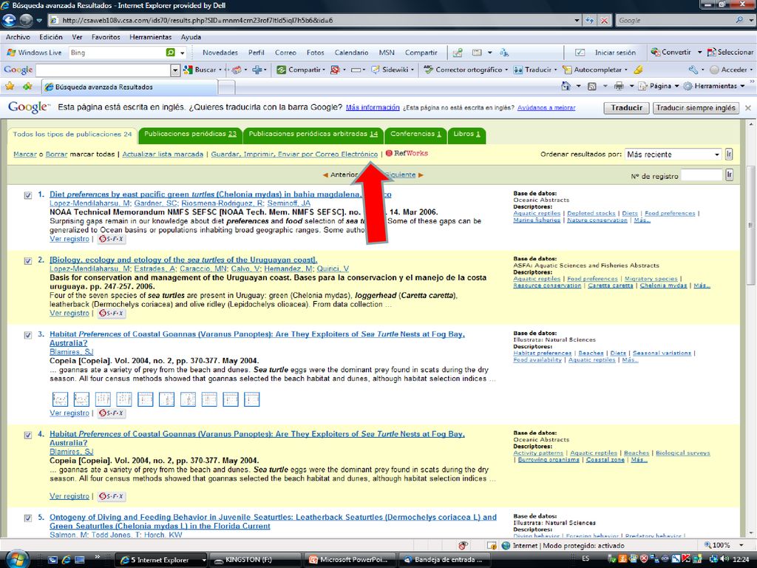Click Add to Favorites star icon
Viewport: 757px width, 568px height.
pyautogui.click(x=27, y=87)
